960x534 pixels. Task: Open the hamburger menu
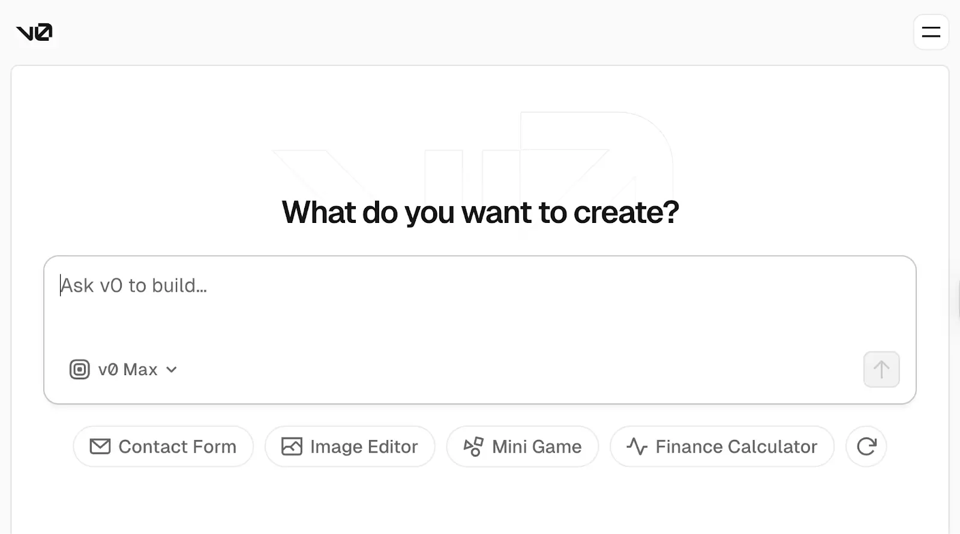931,32
